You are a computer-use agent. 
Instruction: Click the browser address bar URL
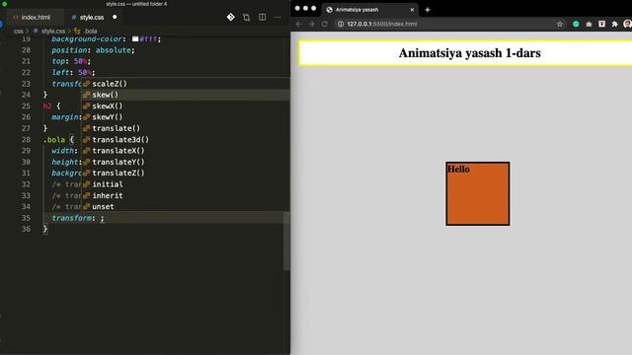pyautogui.click(x=382, y=24)
